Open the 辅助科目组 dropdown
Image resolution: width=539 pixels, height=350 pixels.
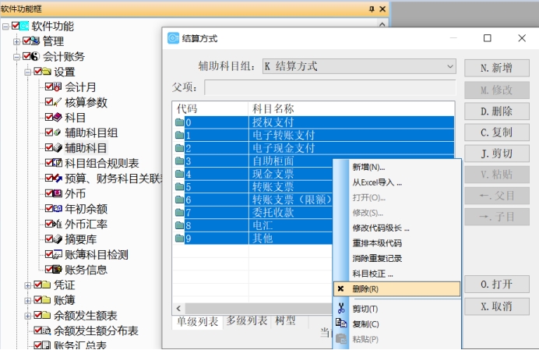point(450,67)
